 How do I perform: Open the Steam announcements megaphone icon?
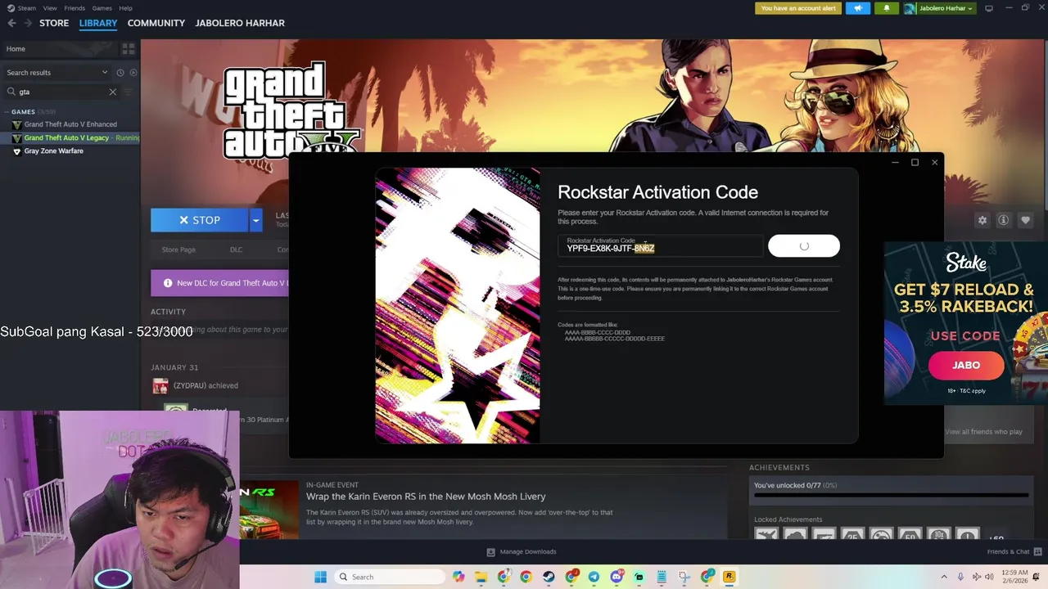click(858, 8)
